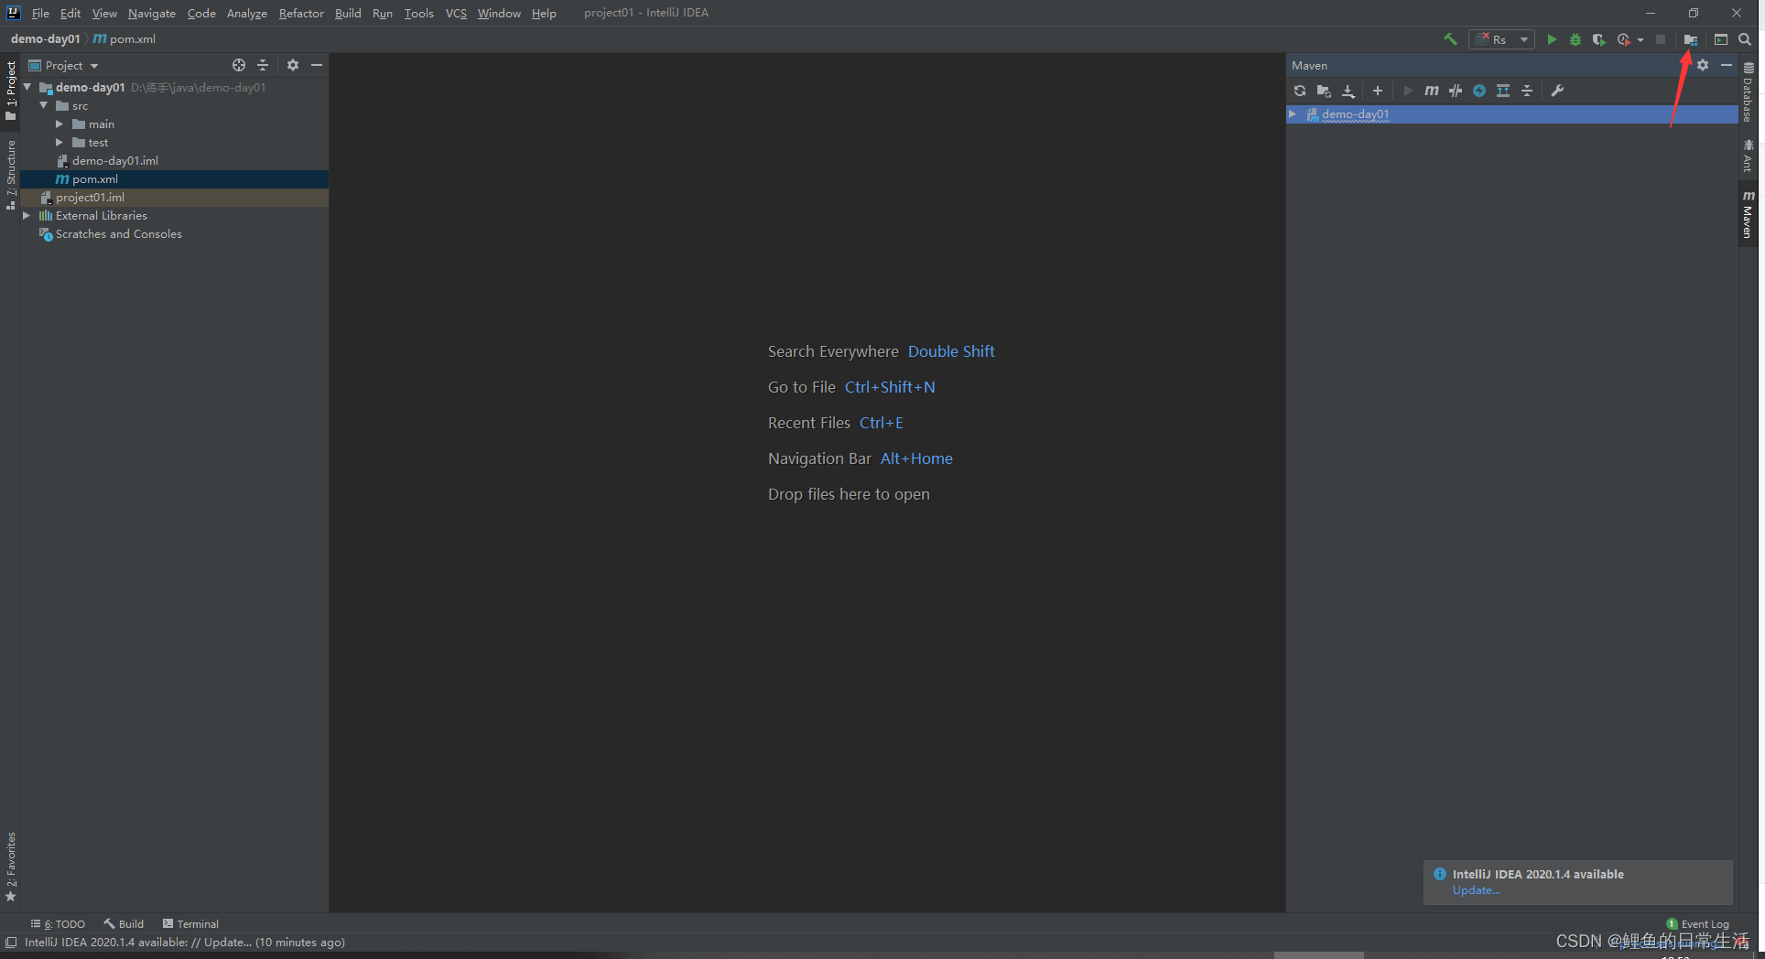Click Update link in notification
The width and height of the screenshot is (1765, 959).
point(1476,890)
